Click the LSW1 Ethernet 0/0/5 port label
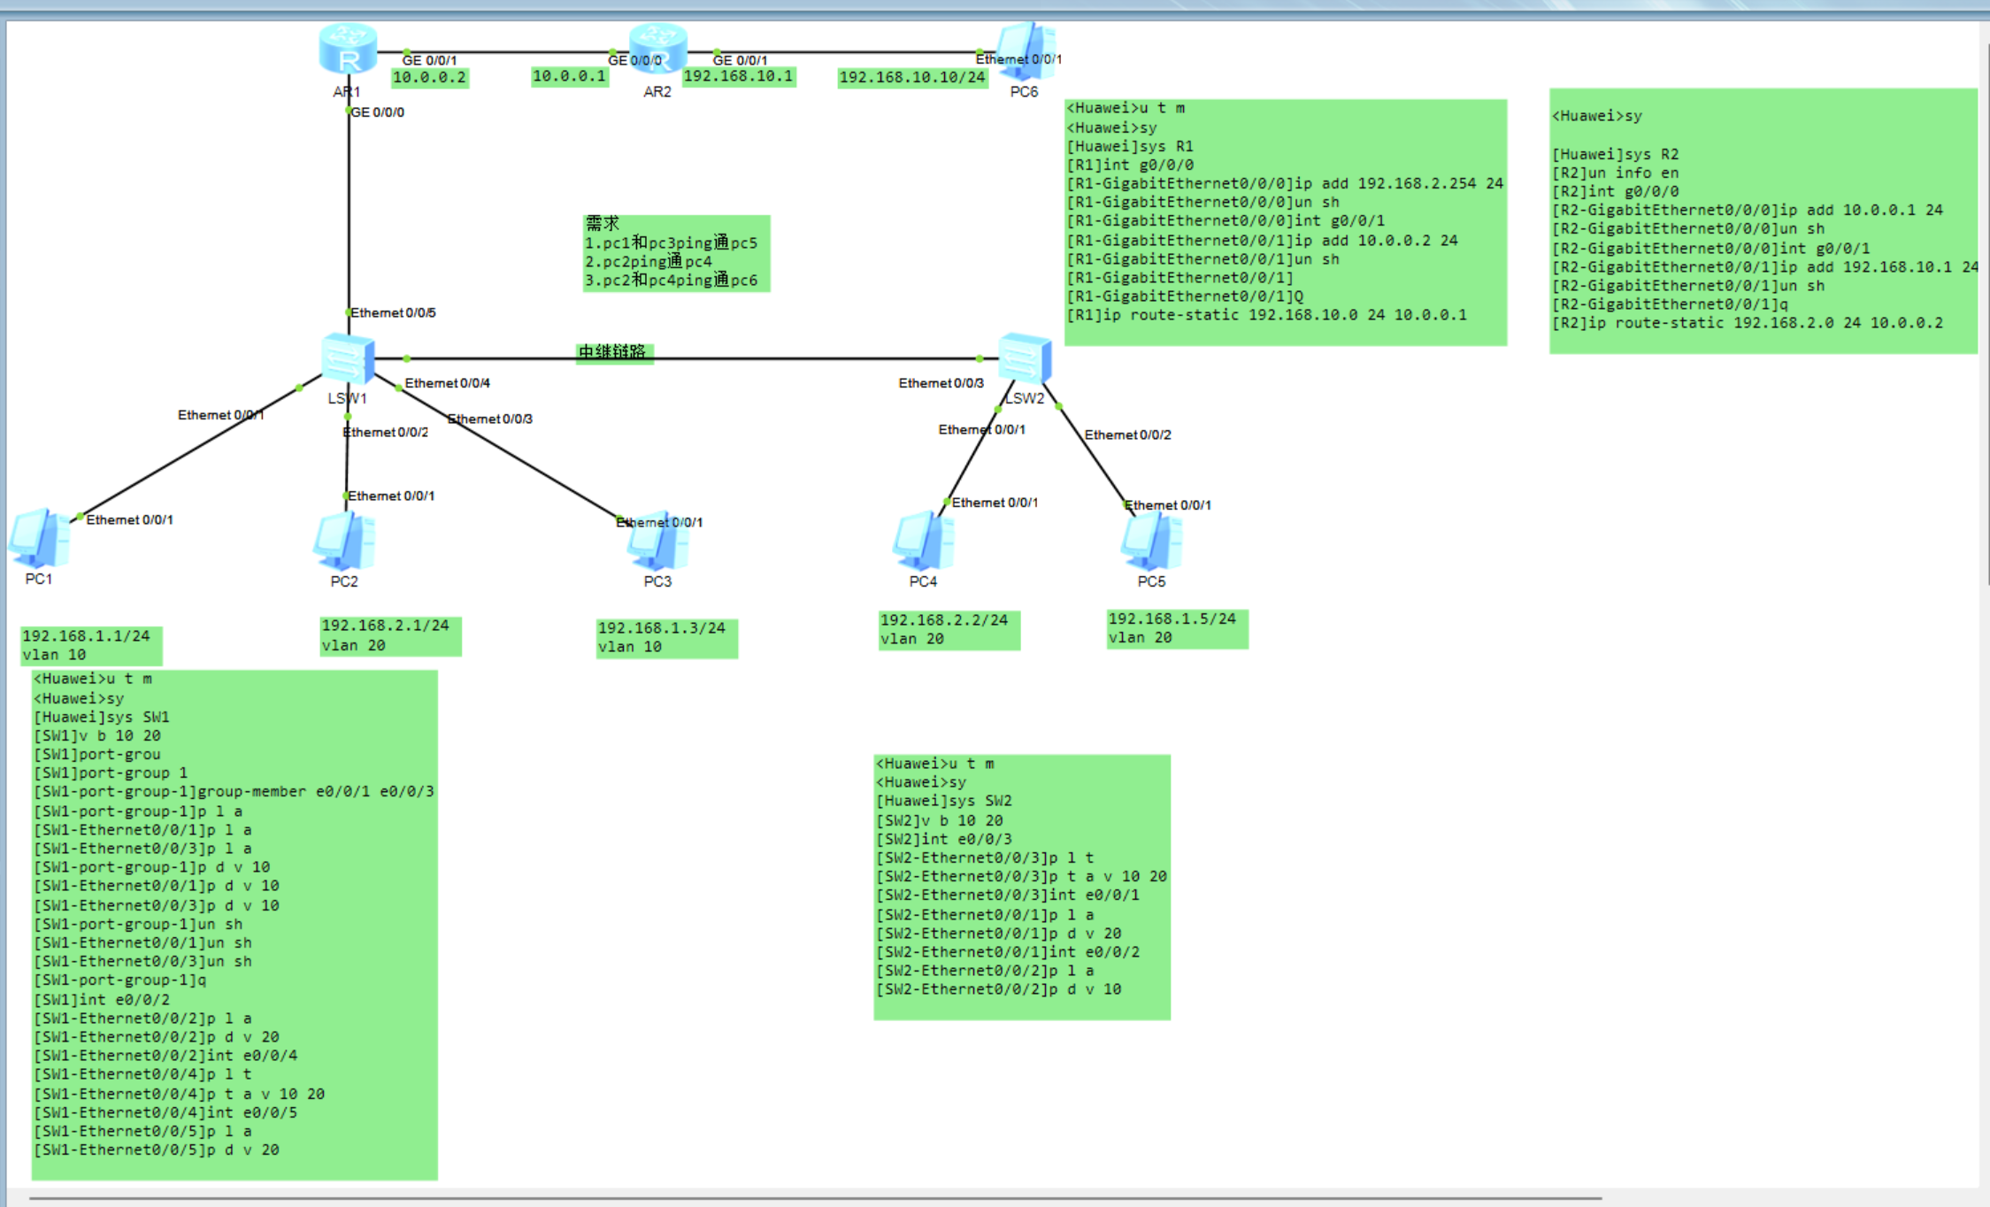The width and height of the screenshot is (1990, 1207). [393, 313]
